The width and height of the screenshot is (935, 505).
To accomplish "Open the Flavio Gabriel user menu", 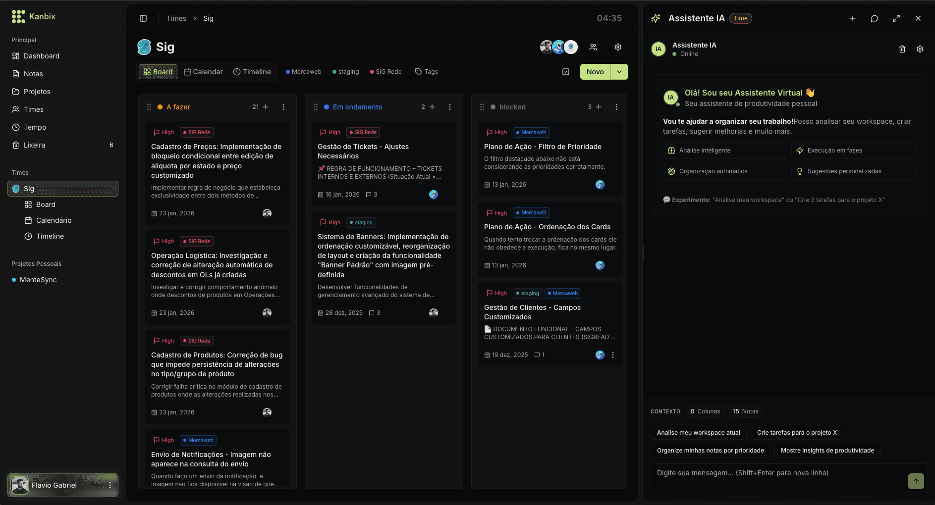I will (110, 485).
